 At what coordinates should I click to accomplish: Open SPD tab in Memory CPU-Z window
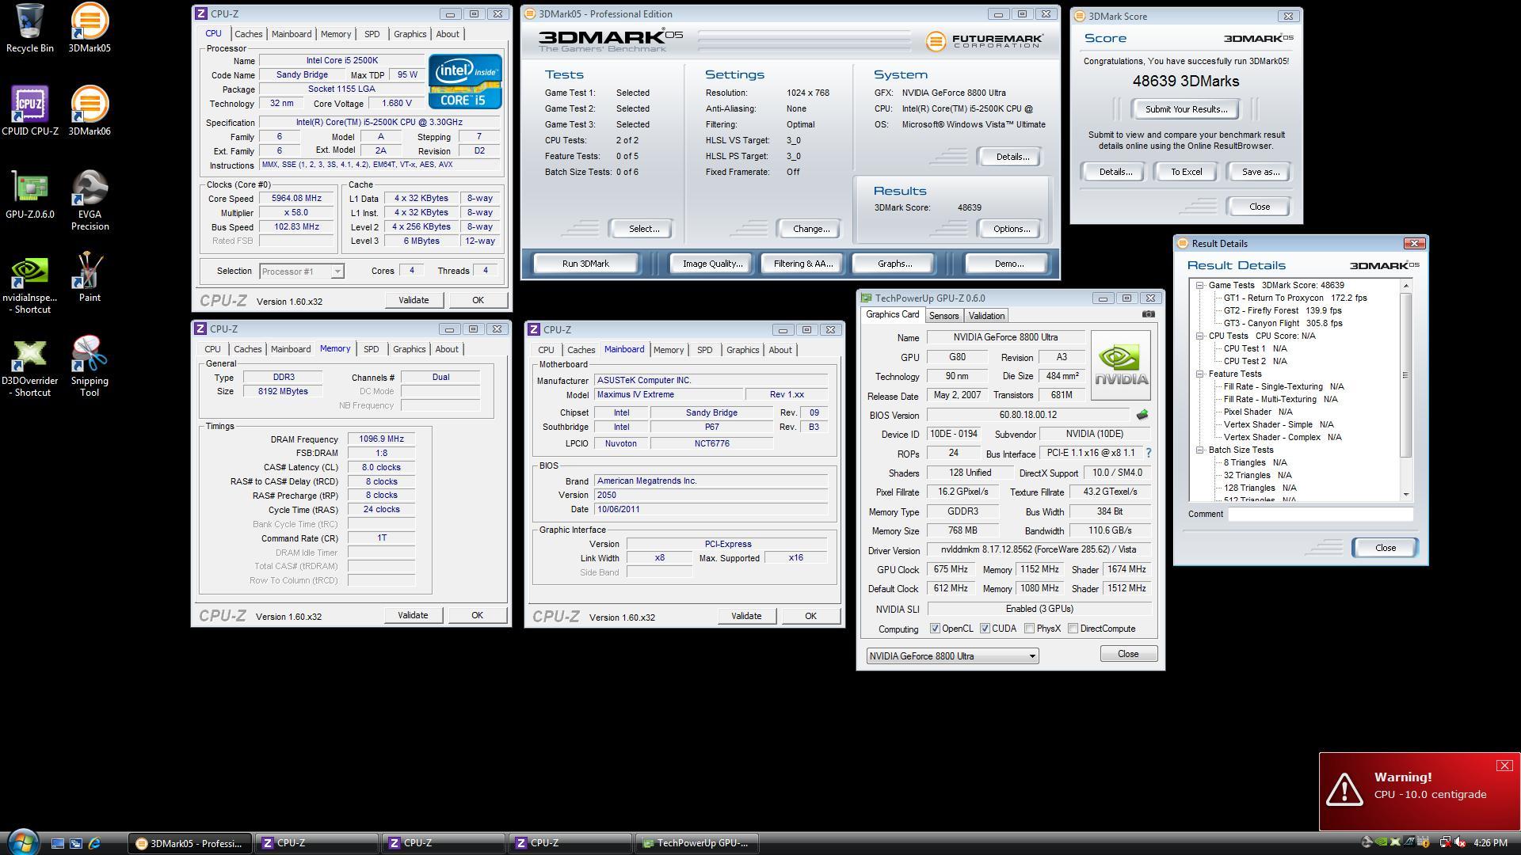tap(371, 349)
